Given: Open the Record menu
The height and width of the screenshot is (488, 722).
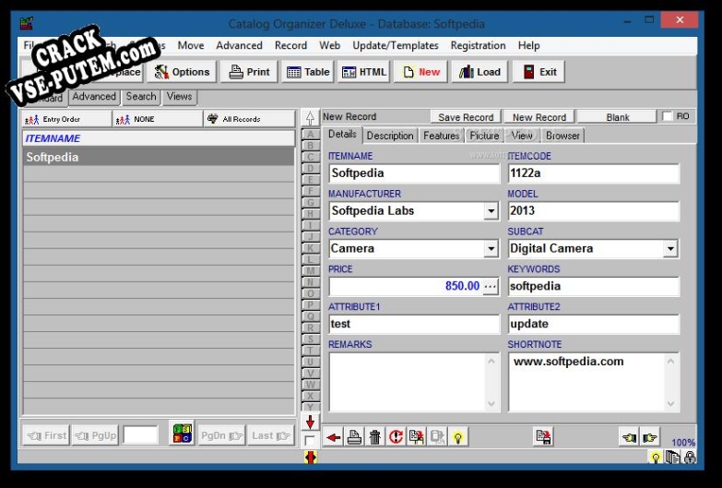Looking at the screenshot, I should (x=290, y=45).
